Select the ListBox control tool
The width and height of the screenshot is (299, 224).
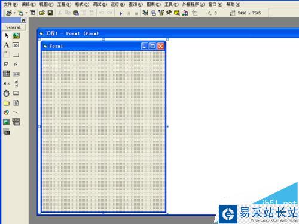16,74
